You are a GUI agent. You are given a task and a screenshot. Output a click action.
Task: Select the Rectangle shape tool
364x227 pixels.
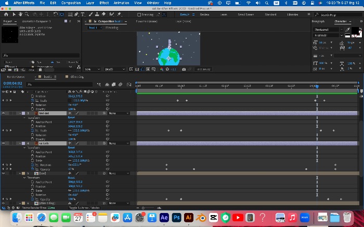[70, 15]
